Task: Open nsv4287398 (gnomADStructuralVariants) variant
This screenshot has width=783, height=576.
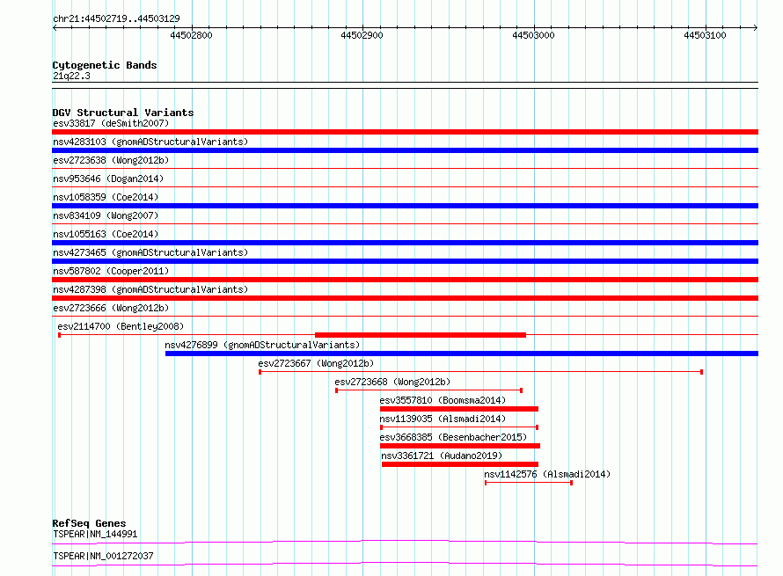Action: 150,289
